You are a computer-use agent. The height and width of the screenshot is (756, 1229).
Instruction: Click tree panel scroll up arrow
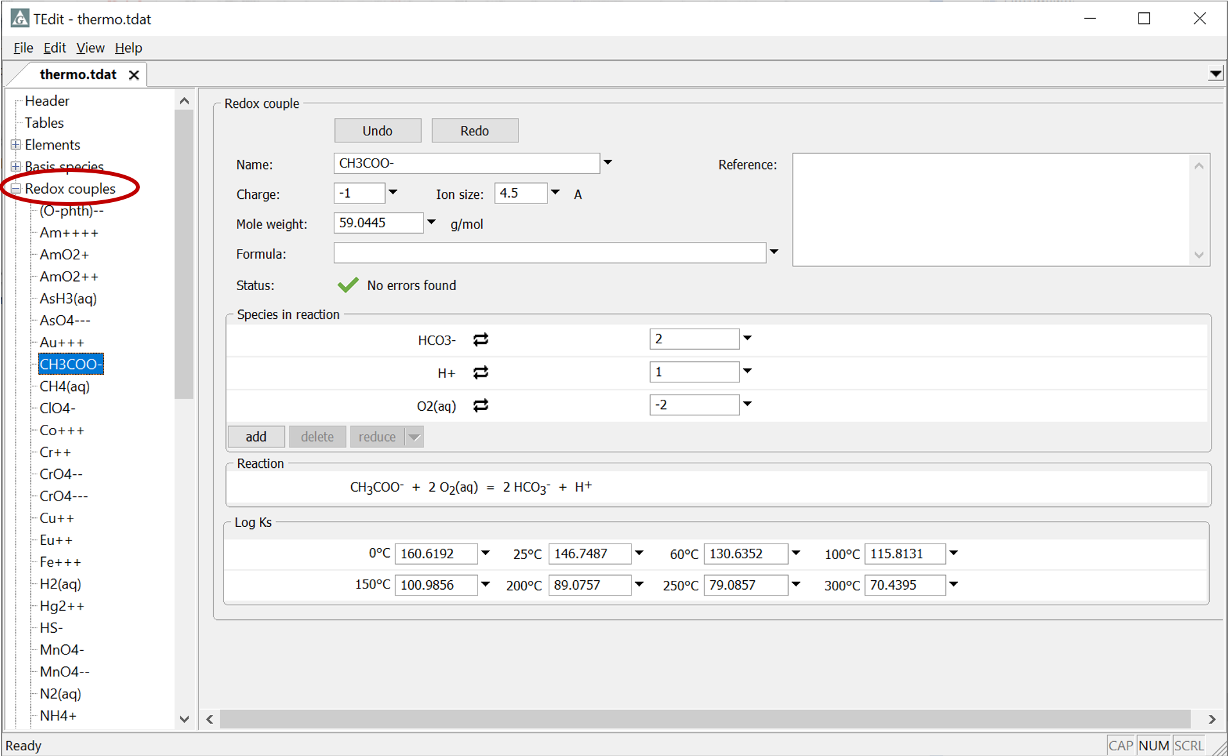(184, 101)
